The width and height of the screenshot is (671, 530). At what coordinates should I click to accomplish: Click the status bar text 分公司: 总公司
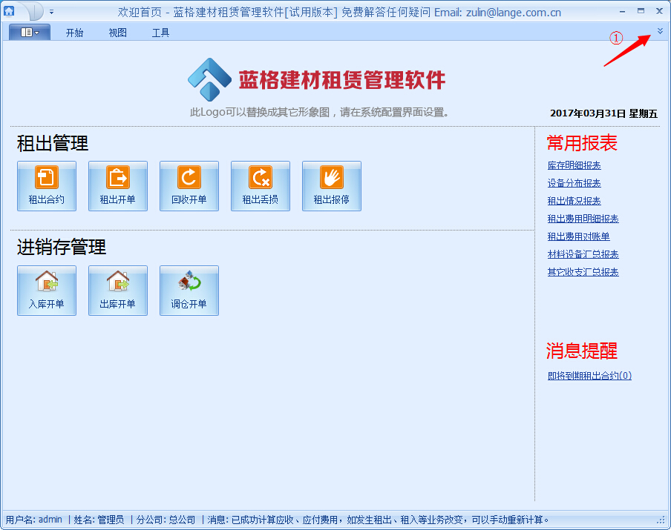click(166, 520)
